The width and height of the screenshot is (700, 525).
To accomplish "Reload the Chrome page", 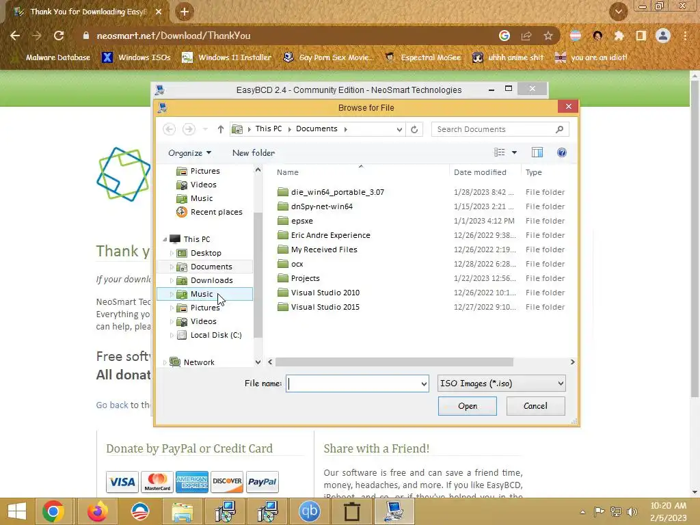I will point(59,36).
